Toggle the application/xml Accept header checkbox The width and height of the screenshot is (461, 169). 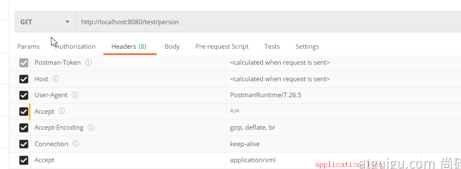24,160
